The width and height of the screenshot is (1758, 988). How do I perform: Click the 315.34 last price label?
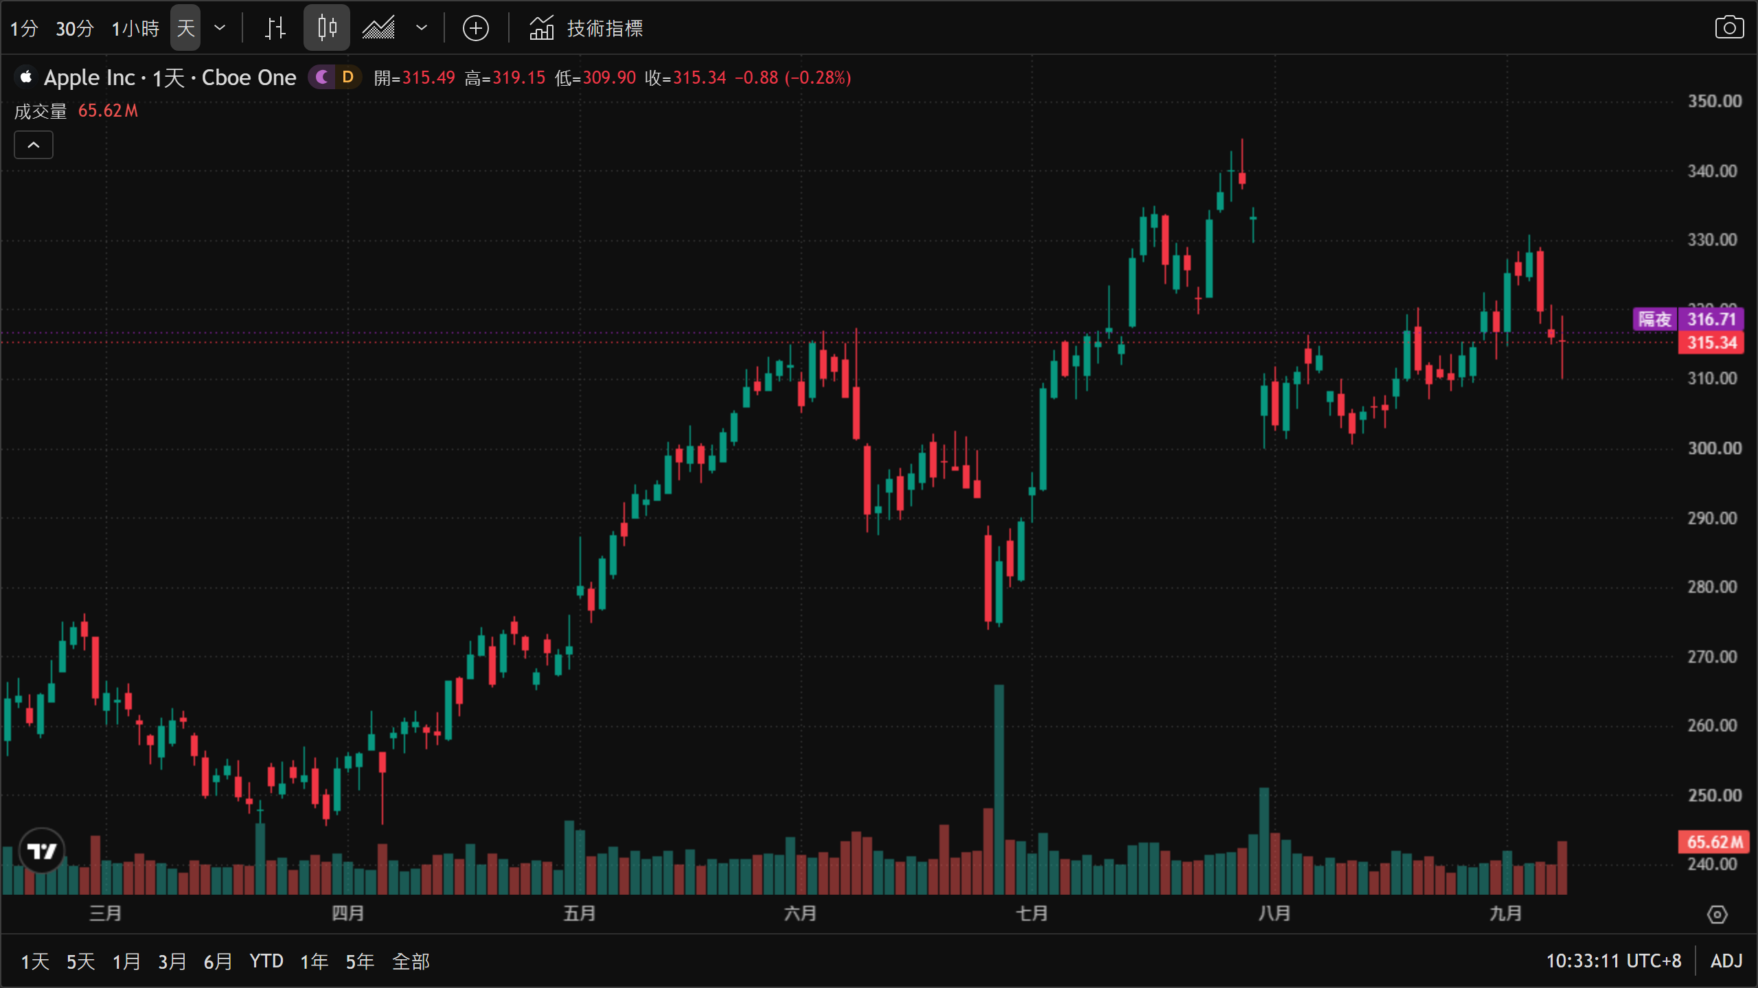tap(1711, 342)
